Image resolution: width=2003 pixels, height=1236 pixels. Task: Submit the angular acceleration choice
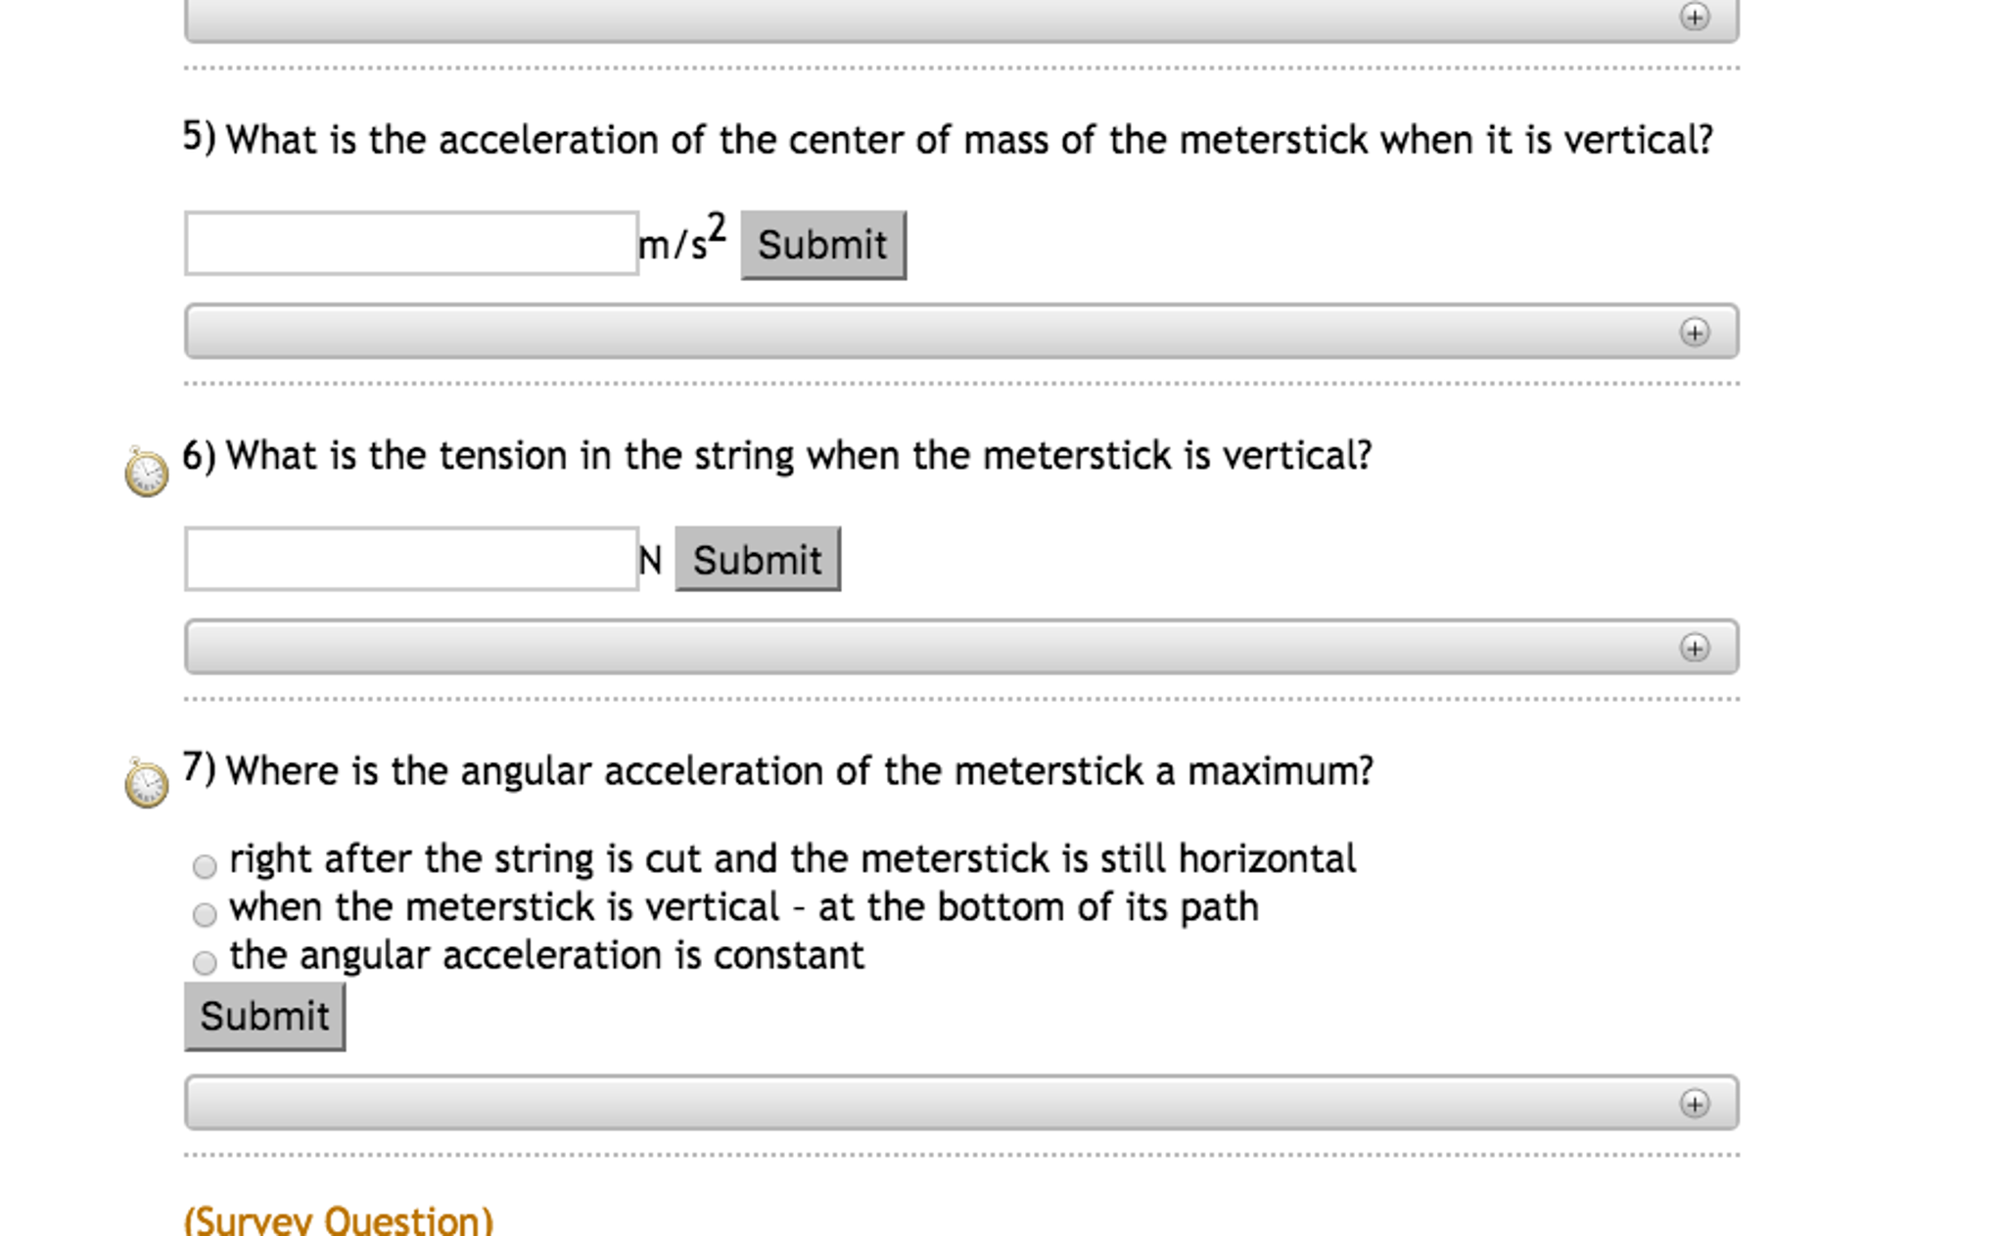[x=264, y=1017]
